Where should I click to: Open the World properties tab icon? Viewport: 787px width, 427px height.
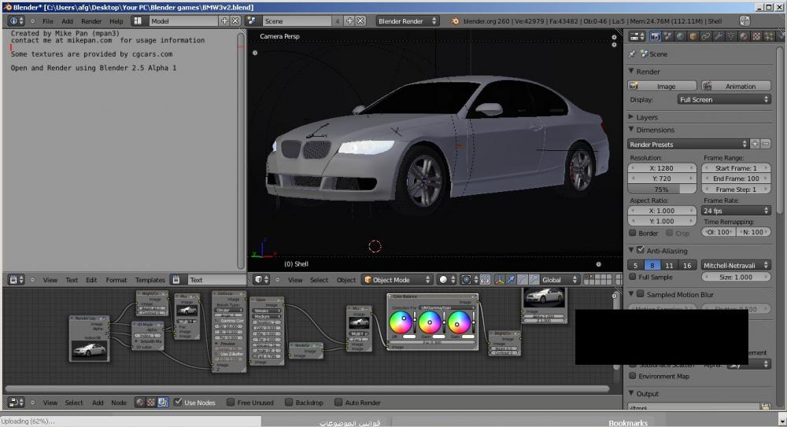(680, 36)
